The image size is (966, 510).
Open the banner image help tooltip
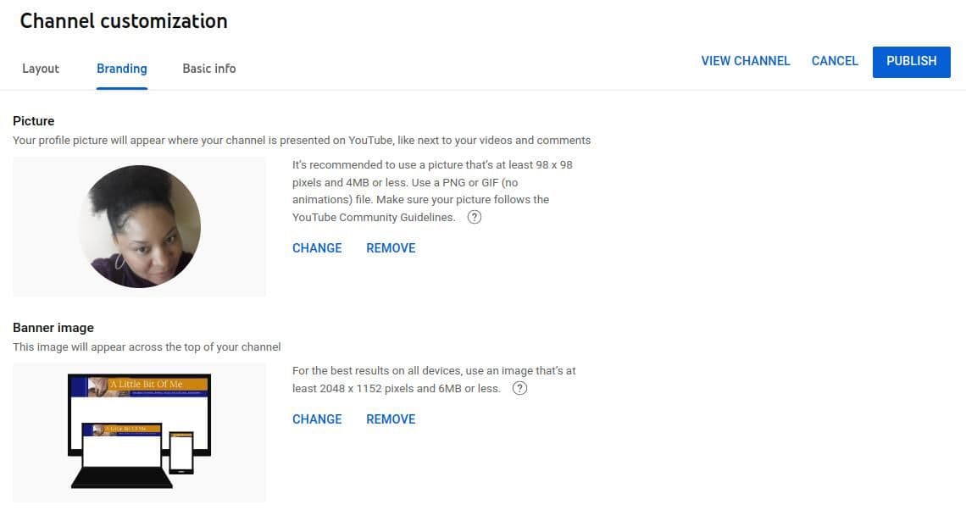click(519, 388)
